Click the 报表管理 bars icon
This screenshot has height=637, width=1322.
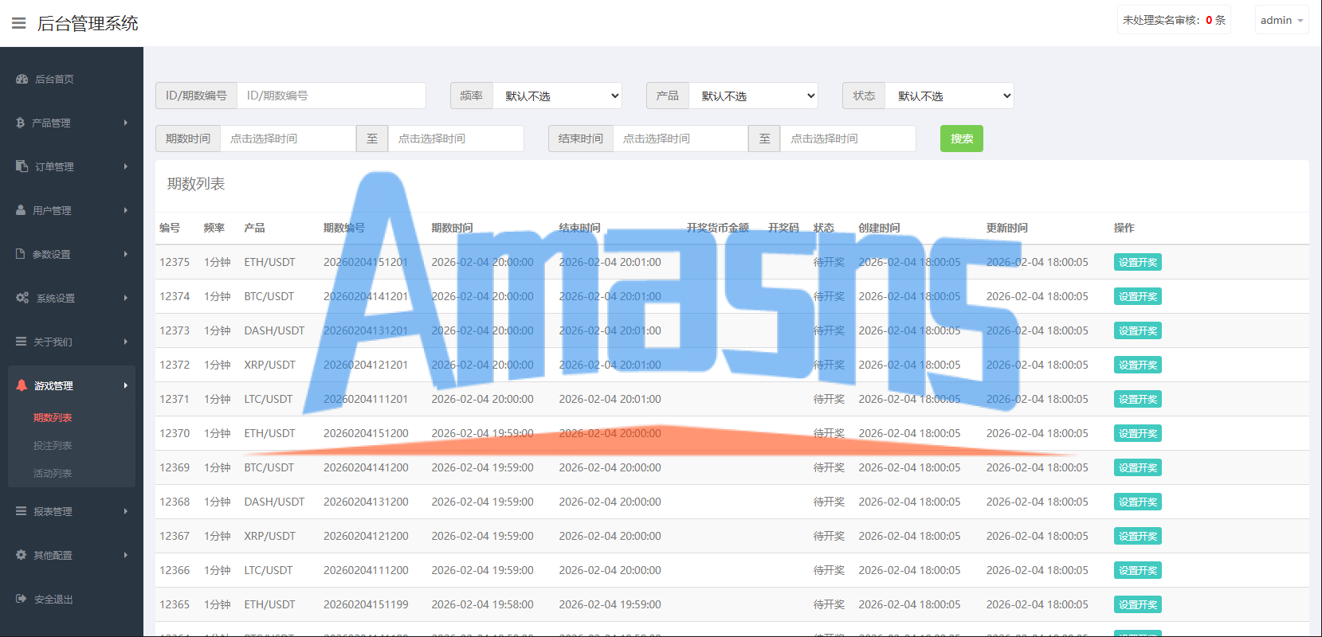pos(22,511)
